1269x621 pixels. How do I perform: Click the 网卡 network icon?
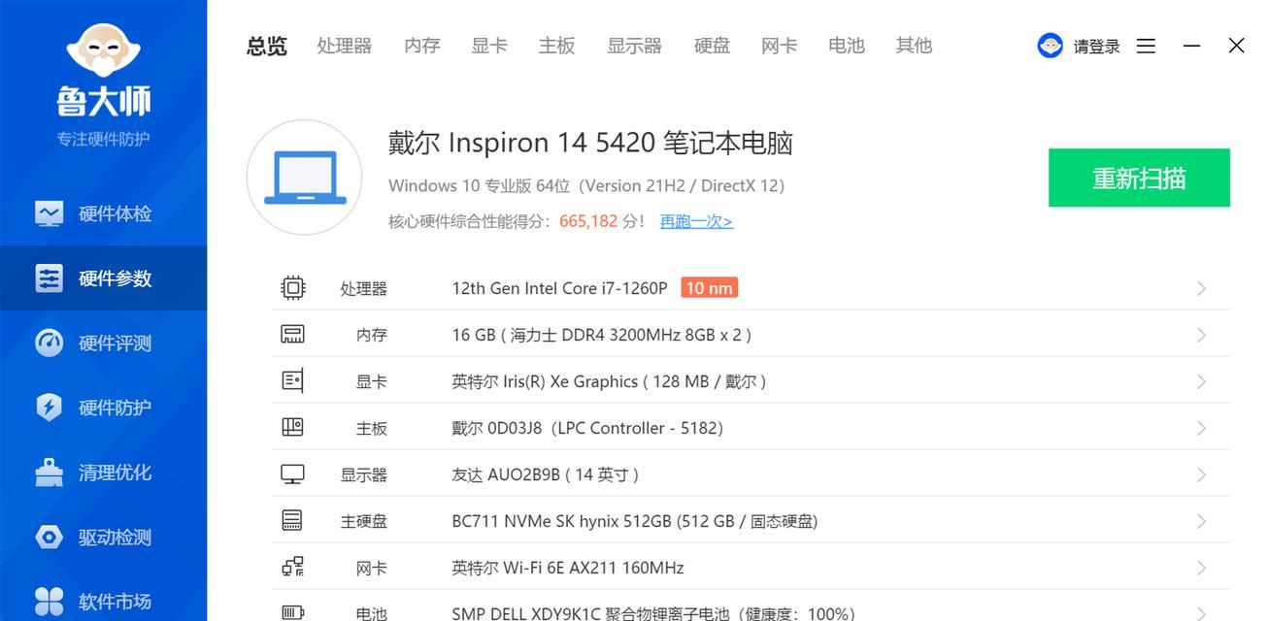click(x=292, y=567)
